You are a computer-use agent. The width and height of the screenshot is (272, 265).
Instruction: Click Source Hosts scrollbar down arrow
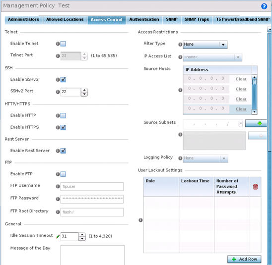pyautogui.click(x=254, y=112)
